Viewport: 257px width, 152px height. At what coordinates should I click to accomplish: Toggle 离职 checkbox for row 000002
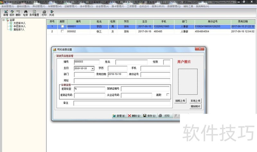coord(63,32)
